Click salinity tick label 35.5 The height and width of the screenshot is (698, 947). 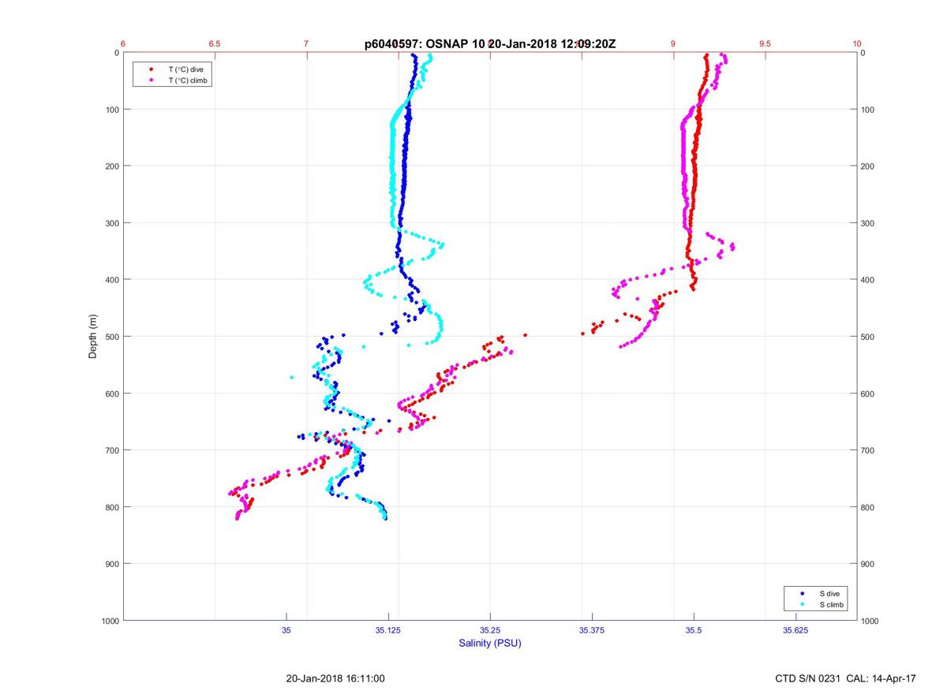[694, 630]
